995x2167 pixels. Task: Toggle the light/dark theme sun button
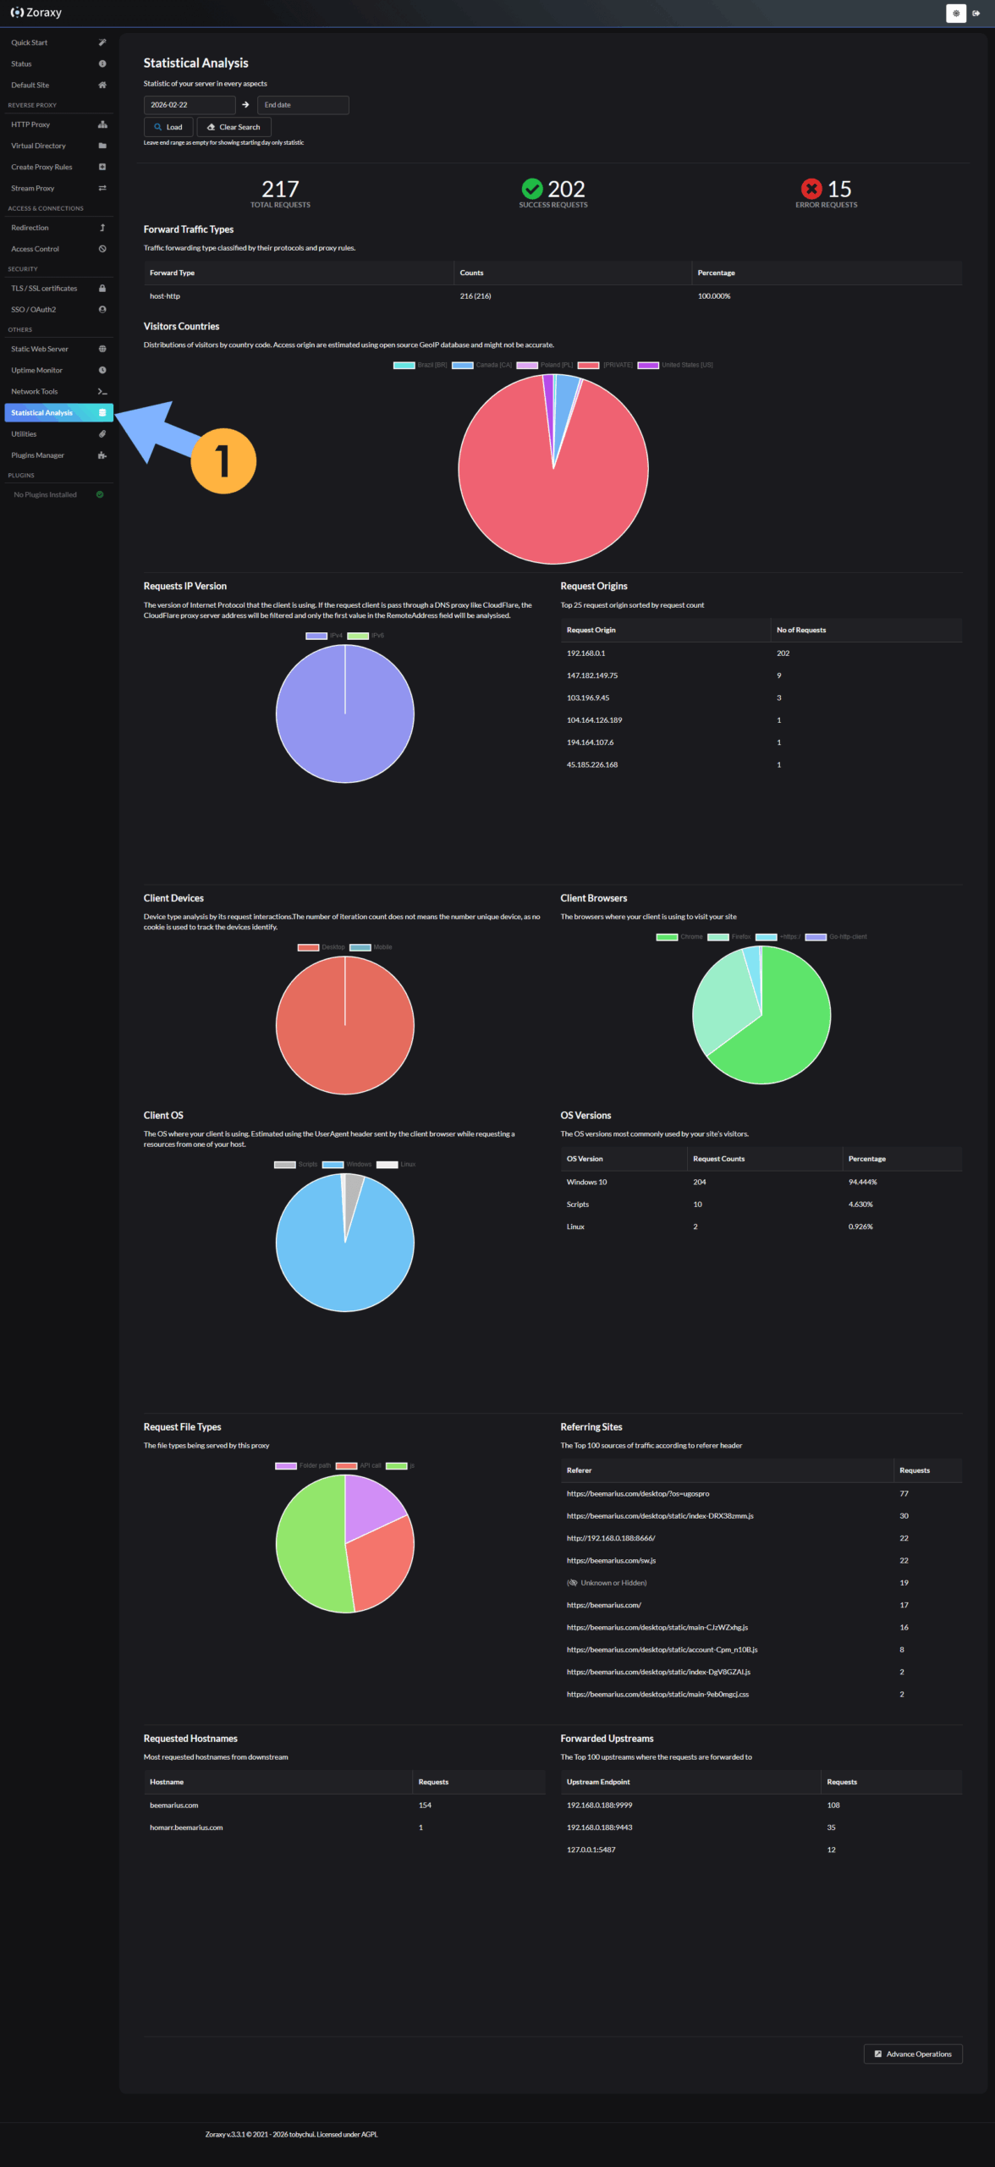(x=955, y=13)
